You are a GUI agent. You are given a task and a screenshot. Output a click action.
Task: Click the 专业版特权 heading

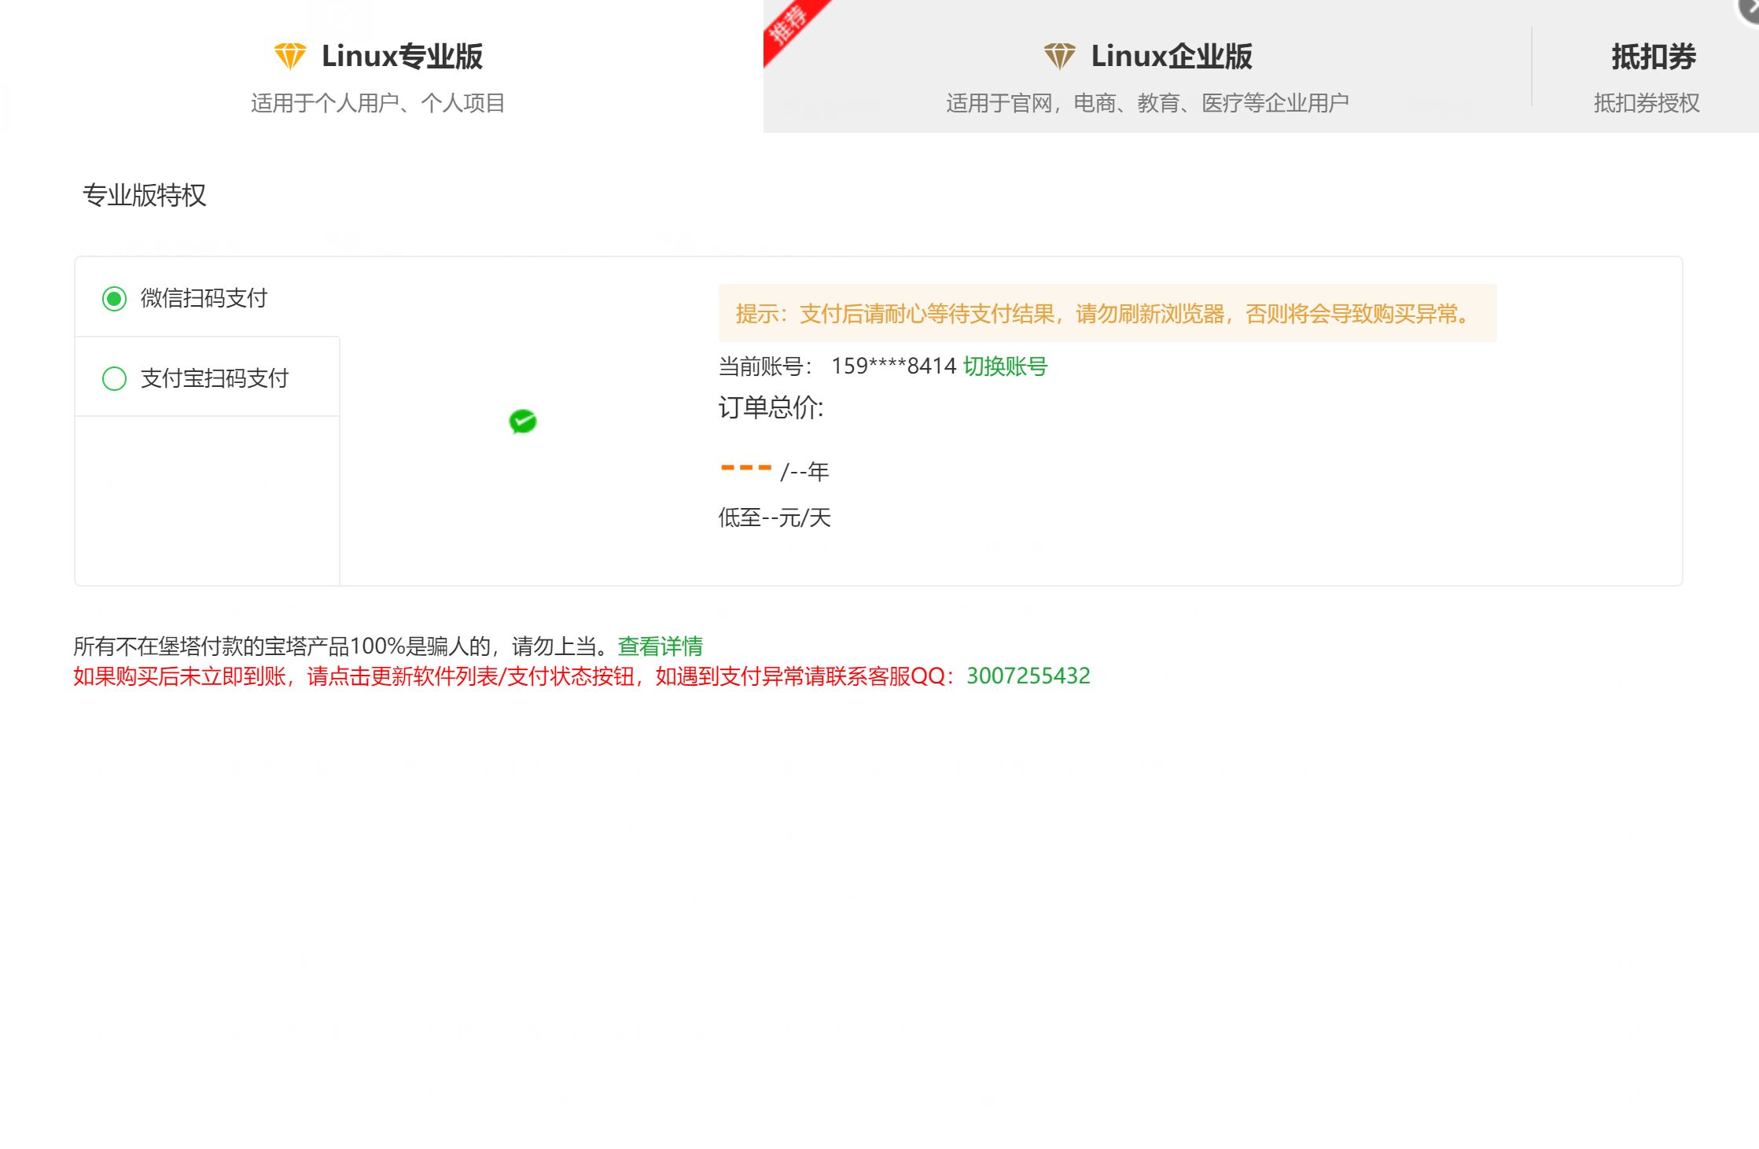(x=145, y=195)
